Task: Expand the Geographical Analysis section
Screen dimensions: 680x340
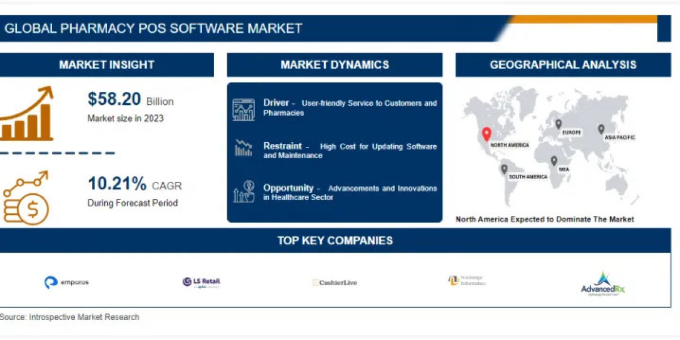Action: point(565,65)
